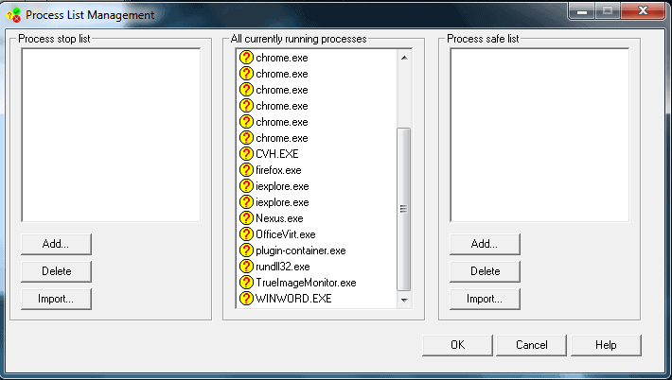Minimize the Process List Management window
Screen dimensions: 672x380
pyautogui.click(x=581, y=11)
